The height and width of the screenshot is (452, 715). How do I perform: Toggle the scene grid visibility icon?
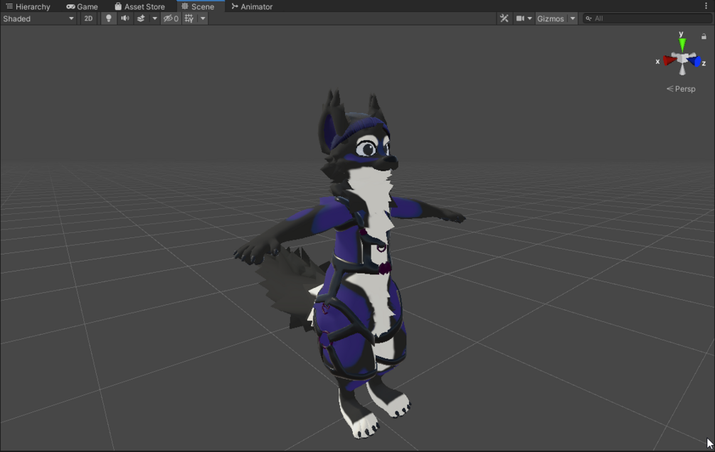[x=189, y=18]
